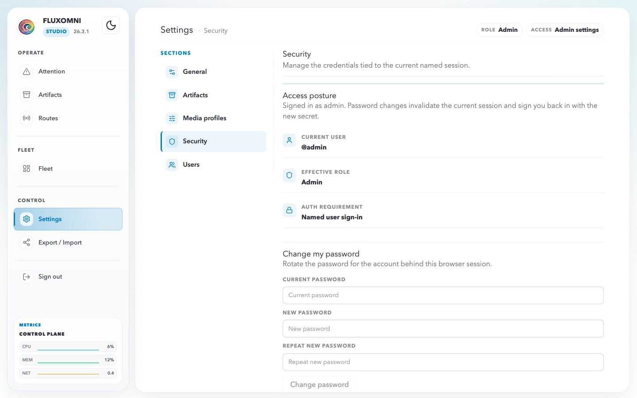Click the Current User person icon

[x=289, y=140]
